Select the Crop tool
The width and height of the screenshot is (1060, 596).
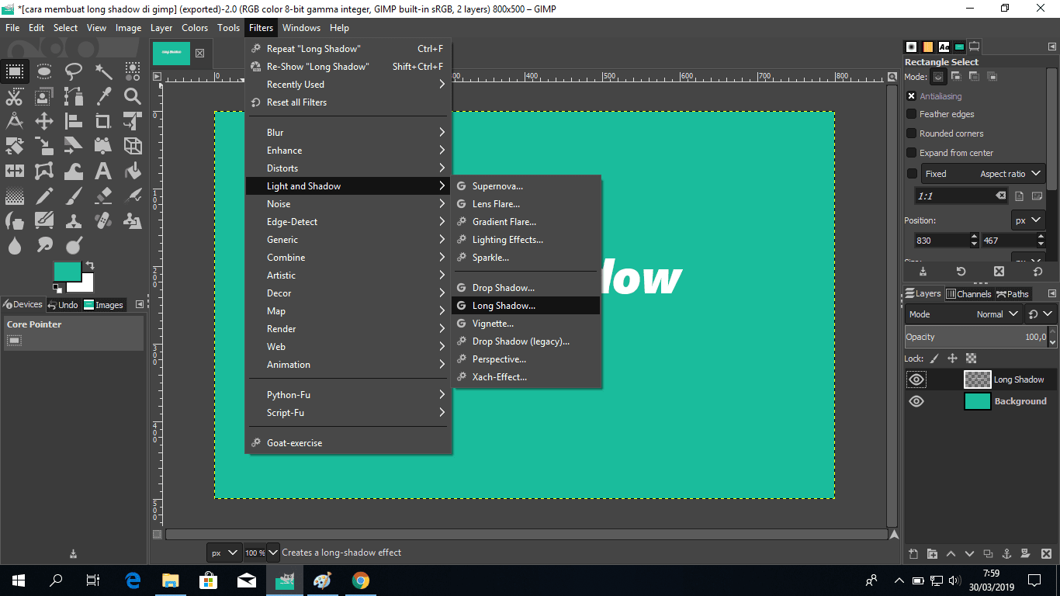[103, 121]
